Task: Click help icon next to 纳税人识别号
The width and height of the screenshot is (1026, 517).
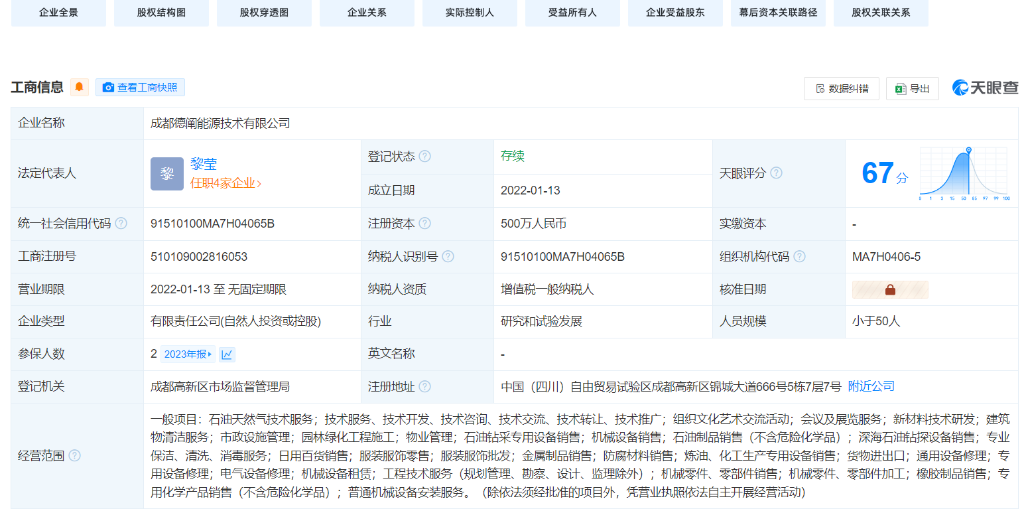Action: 448,257
